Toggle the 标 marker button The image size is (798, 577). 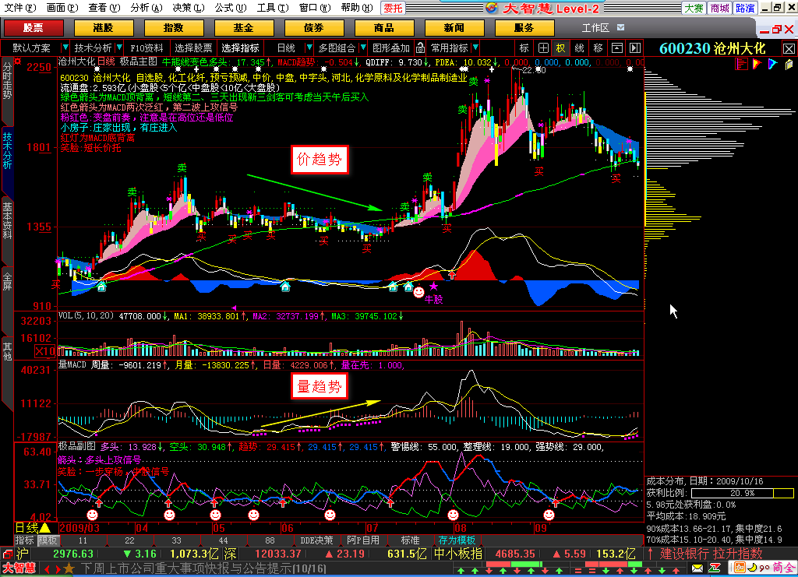(x=524, y=47)
